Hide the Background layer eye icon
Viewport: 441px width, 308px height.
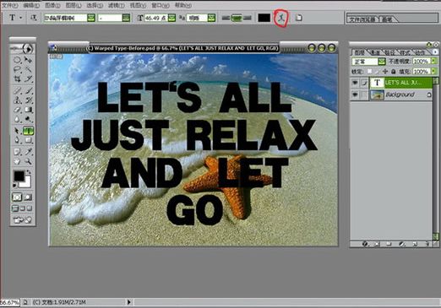[355, 95]
